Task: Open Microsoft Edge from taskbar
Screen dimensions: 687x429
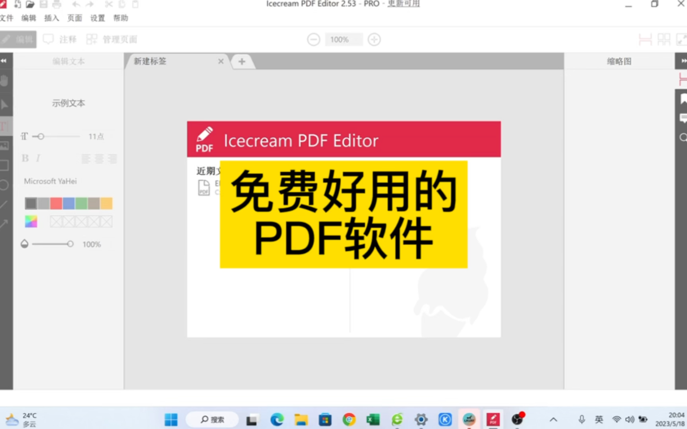Action: coord(277,419)
